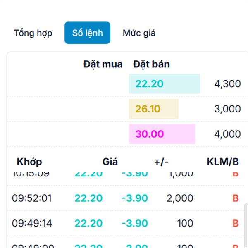Click the B marker on 09:49:14 row
This screenshot has width=248, height=248.
point(235,223)
